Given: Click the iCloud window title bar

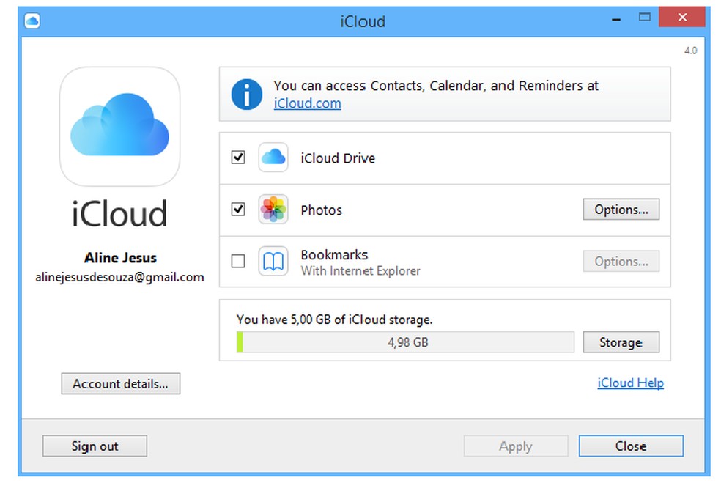Looking at the screenshot, I should click(x=363, y=21).
